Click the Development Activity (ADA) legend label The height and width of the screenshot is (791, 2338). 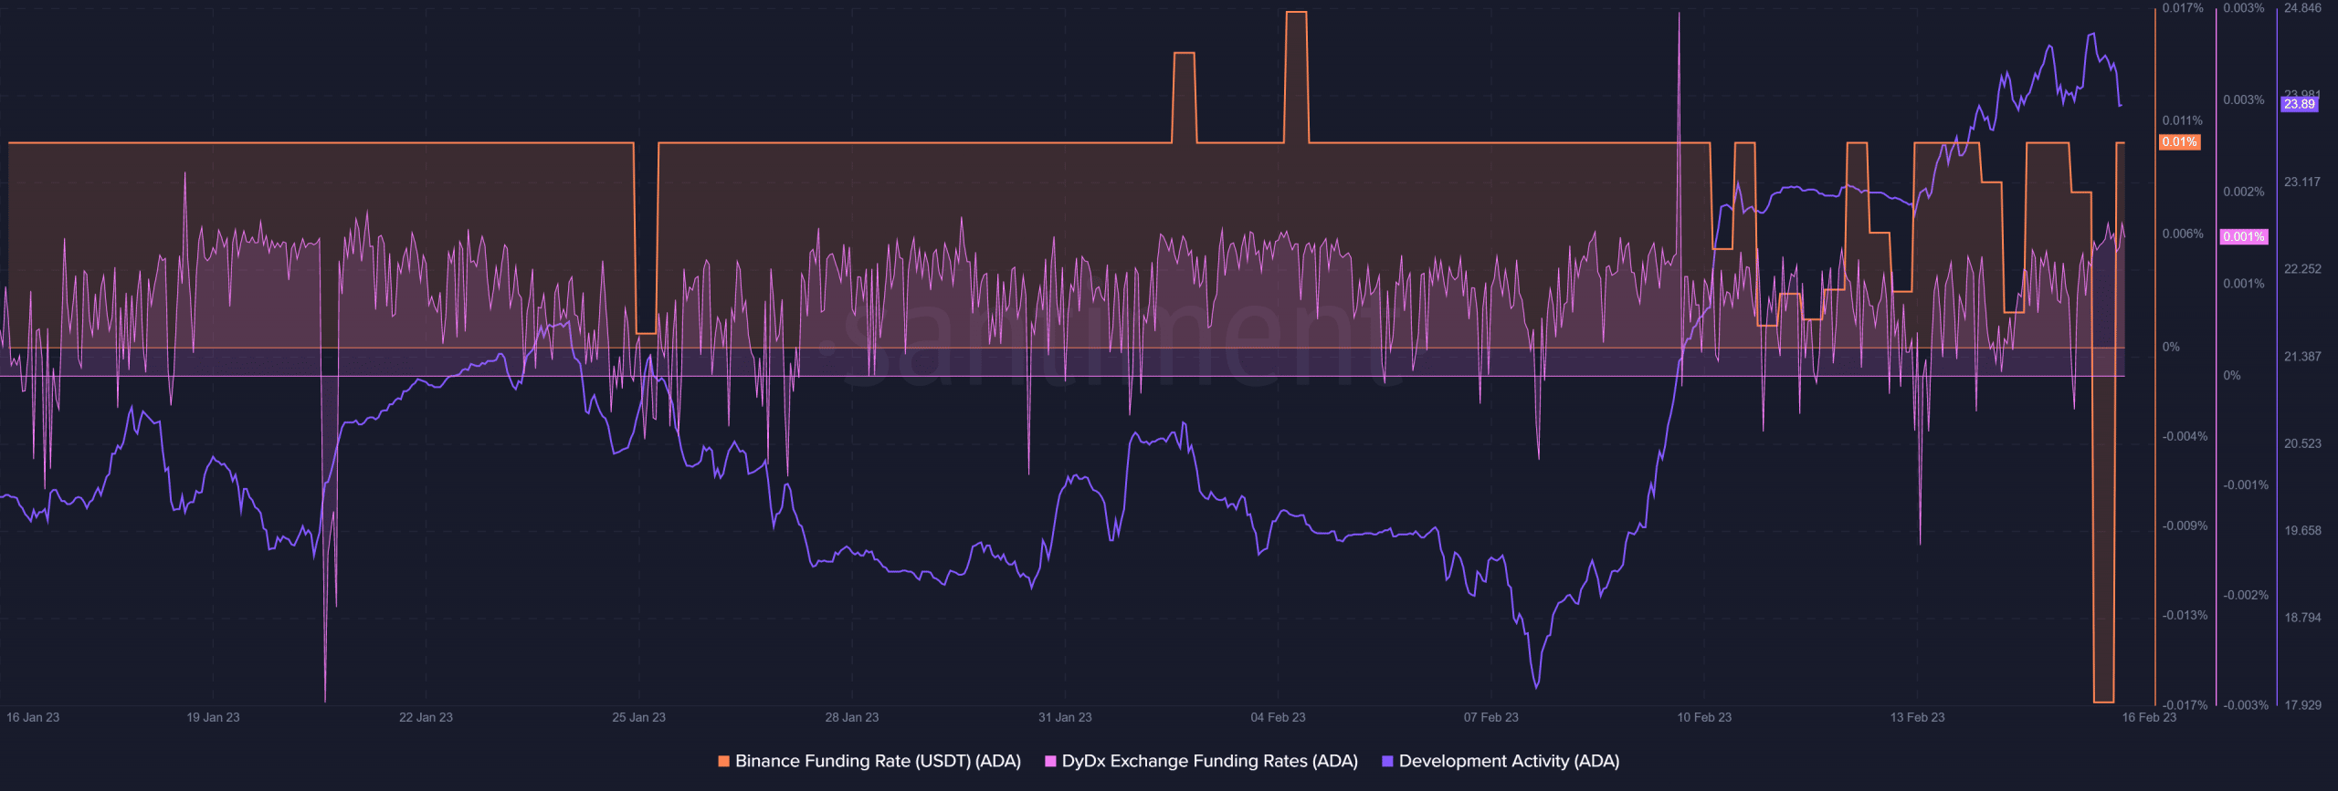pos(1509,761)
